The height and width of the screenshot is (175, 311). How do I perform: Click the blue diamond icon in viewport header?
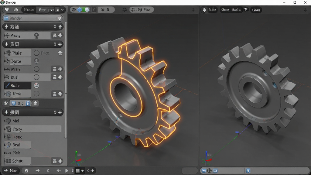(x=80, y=10)
